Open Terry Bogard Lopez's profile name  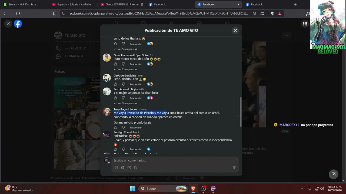coord(125,109)
